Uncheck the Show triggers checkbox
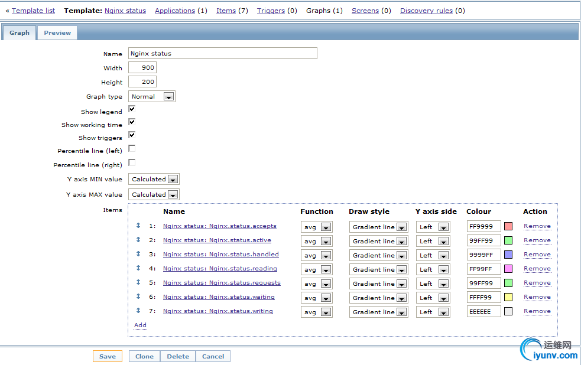 point(132,135)
